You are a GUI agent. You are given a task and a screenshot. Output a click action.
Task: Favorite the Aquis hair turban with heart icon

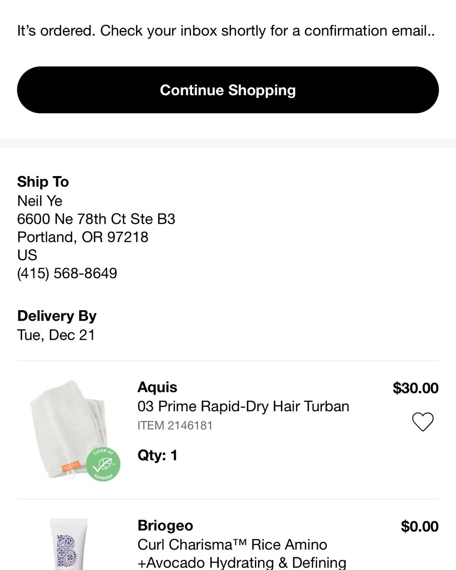click(x=422, y=421)
